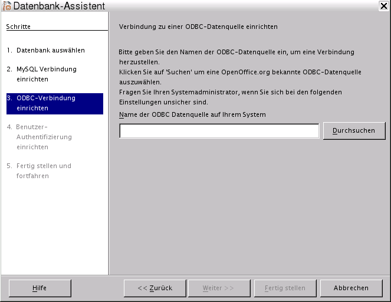Viewport: 391px width, 302px height.
Task: Click the Datenbank-Assistent title bar icon
Action: coord(6,6)
